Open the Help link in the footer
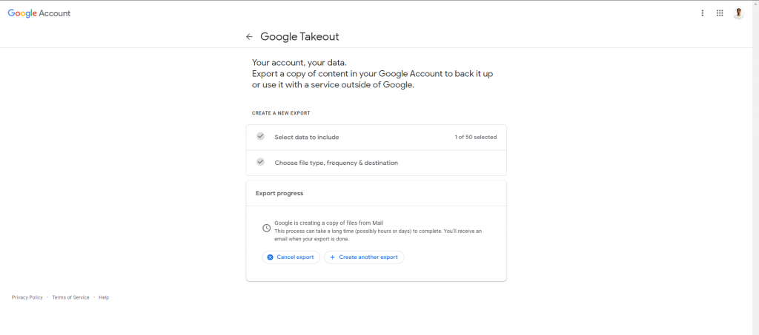The width and height of the screenshot is (759, 335). [x=104, y=297]
